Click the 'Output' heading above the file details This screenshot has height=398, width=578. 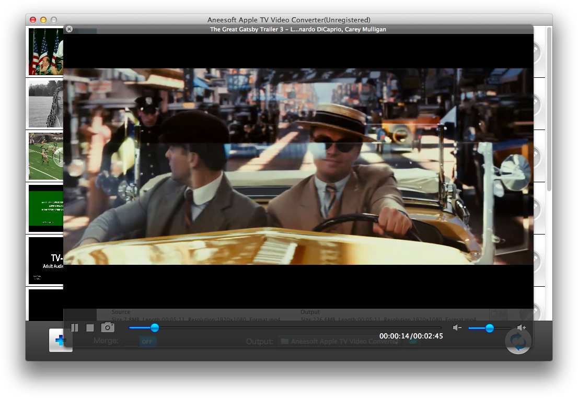coord(310,312)
